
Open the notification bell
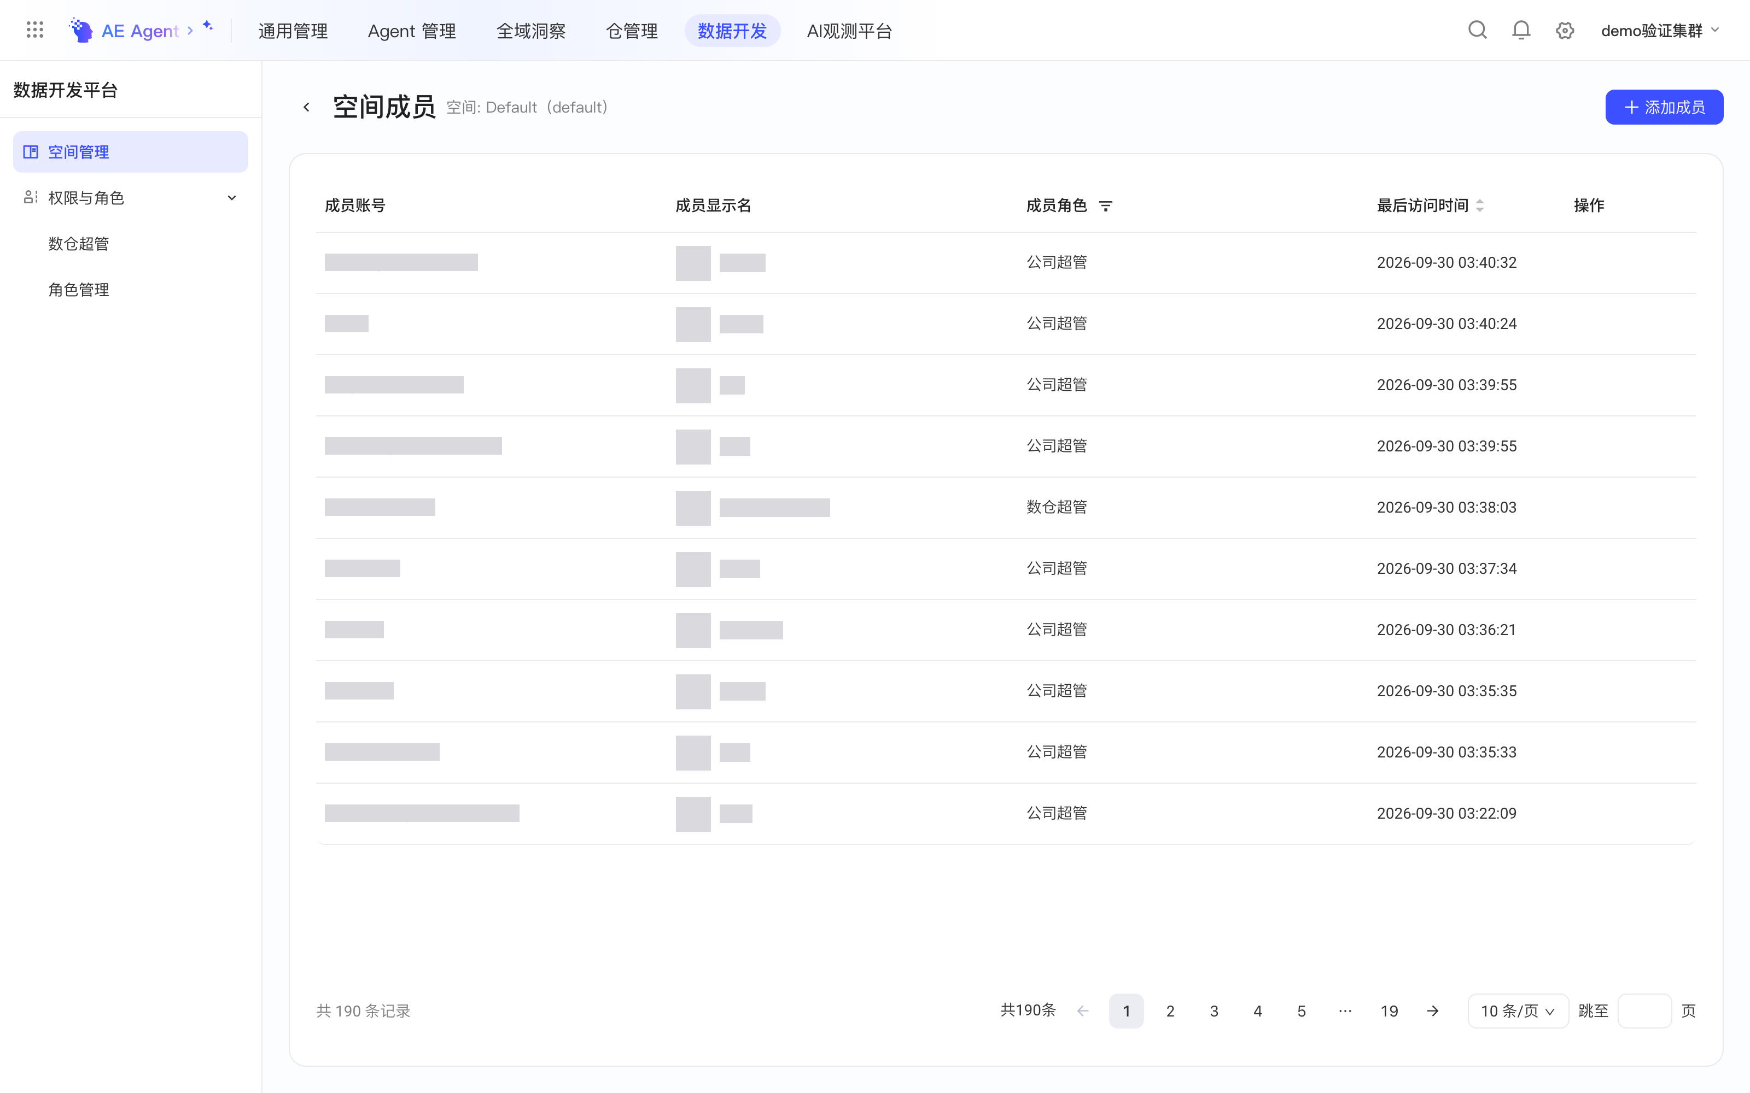point(1521,31)
